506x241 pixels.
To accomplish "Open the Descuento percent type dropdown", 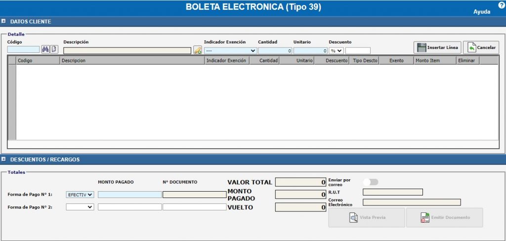I will pos(337,50).
